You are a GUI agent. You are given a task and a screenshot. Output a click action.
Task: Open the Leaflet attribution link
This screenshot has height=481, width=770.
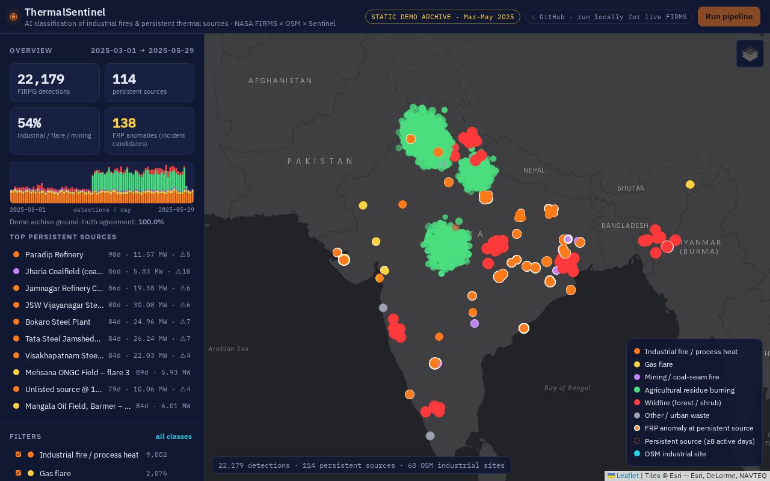pos(623,476)
